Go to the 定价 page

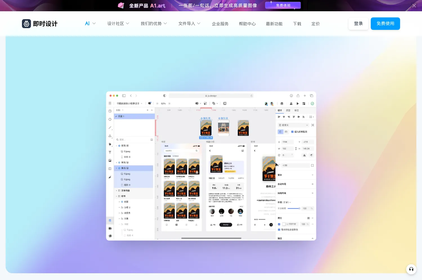tap(315, 24)
